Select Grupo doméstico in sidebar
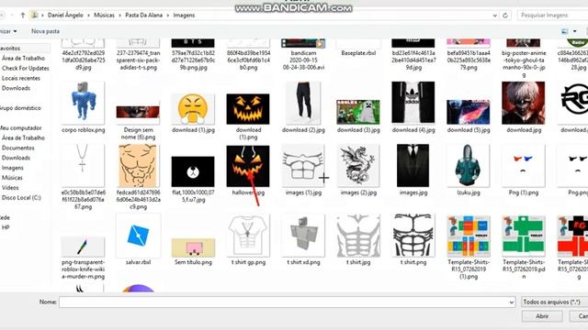The image size is (588, 330). 20,108
